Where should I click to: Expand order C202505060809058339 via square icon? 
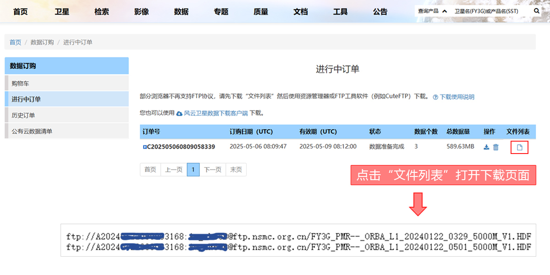point(144,147)
